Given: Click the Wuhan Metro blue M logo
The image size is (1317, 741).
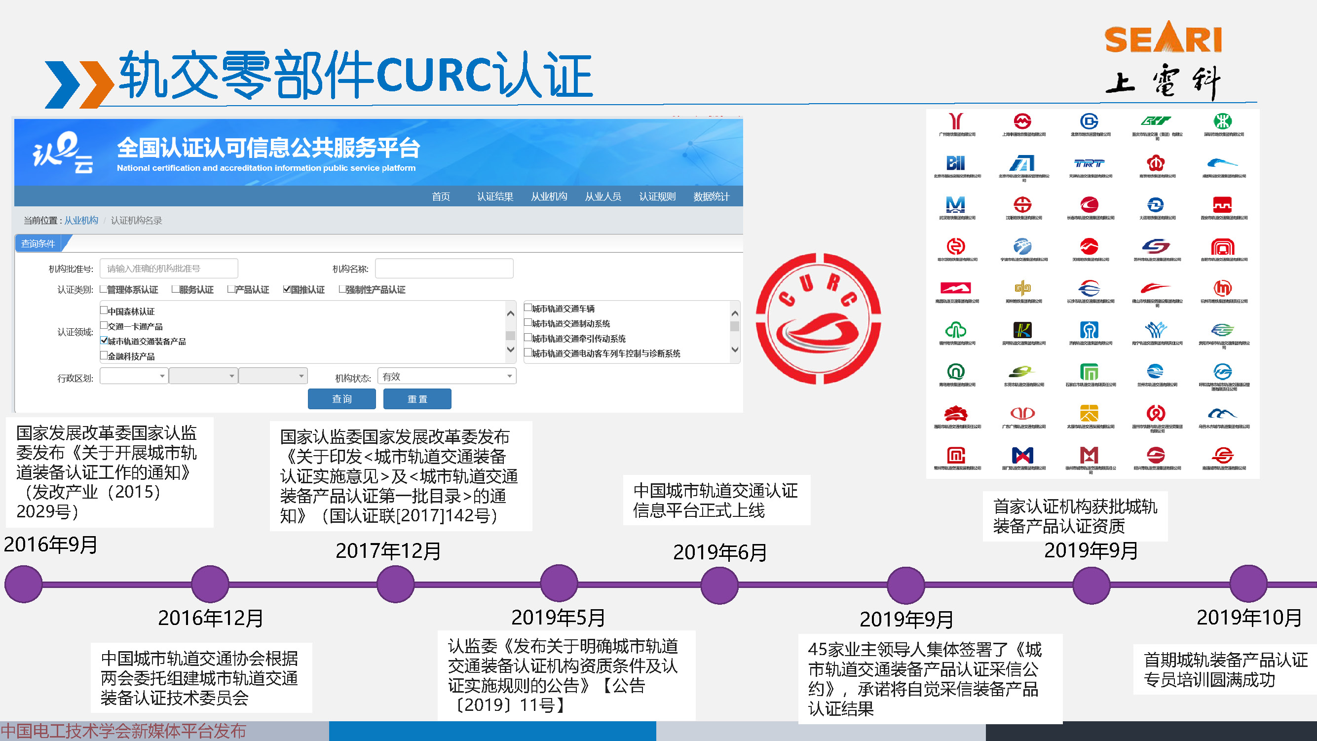Looking at the screenshot, I should tap(955, 204).
